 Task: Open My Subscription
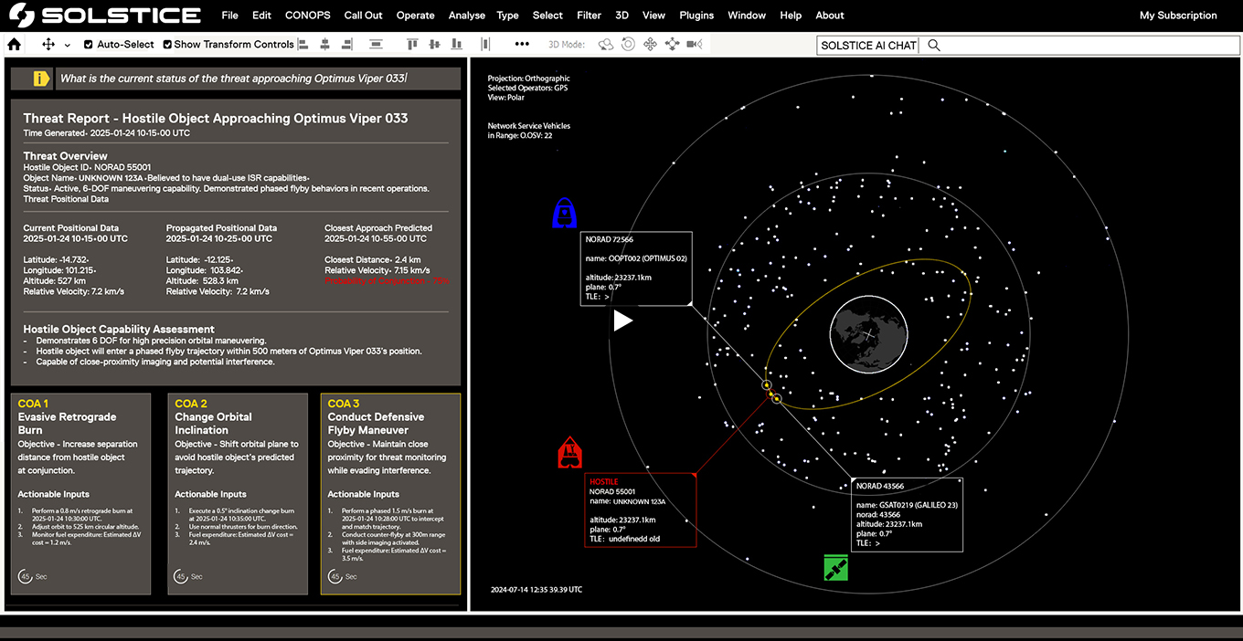click(1178, 16)
